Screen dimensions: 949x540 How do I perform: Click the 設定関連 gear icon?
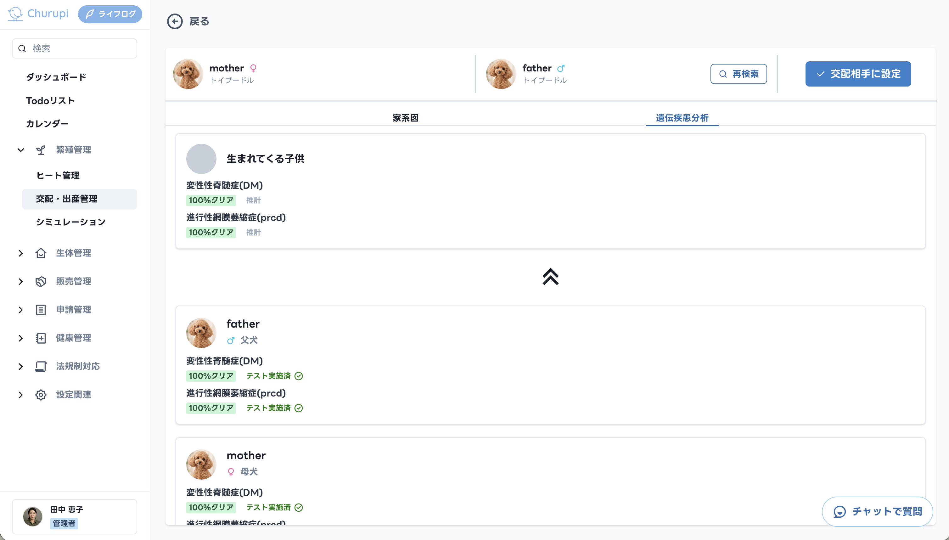coord(41,395)
